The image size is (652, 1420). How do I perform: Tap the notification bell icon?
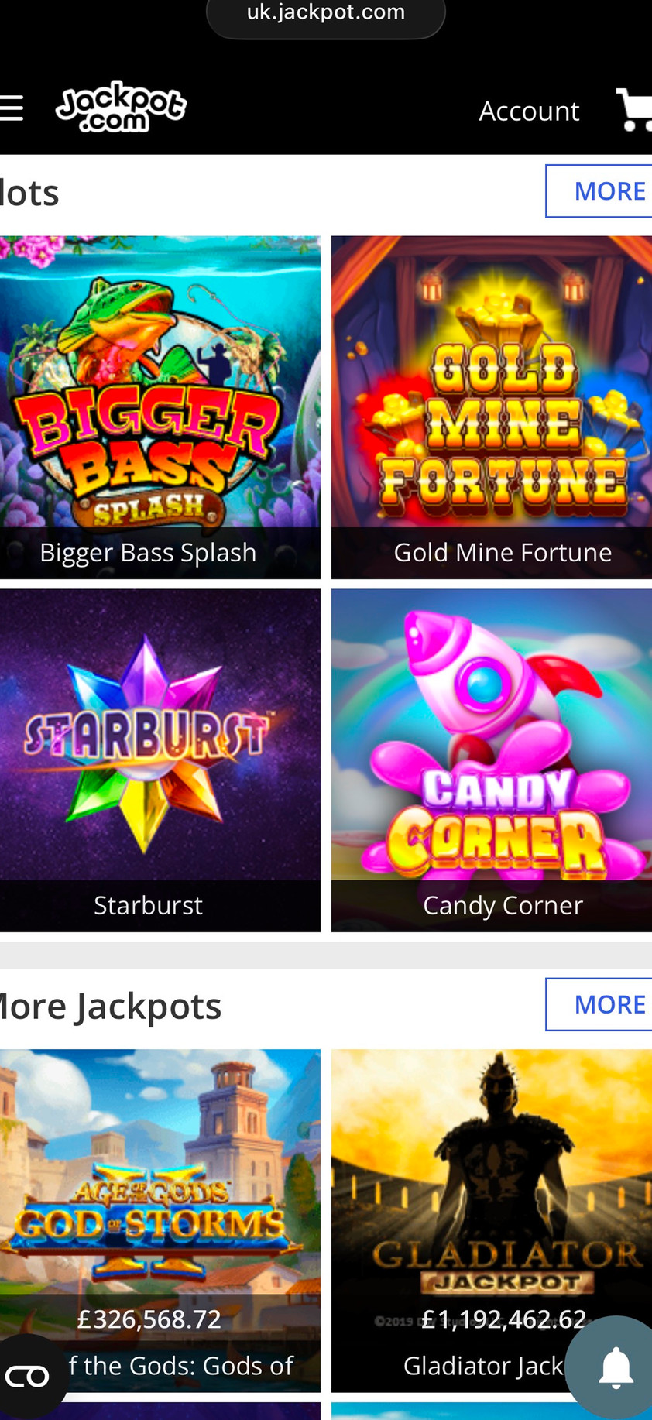(616, 1368)
